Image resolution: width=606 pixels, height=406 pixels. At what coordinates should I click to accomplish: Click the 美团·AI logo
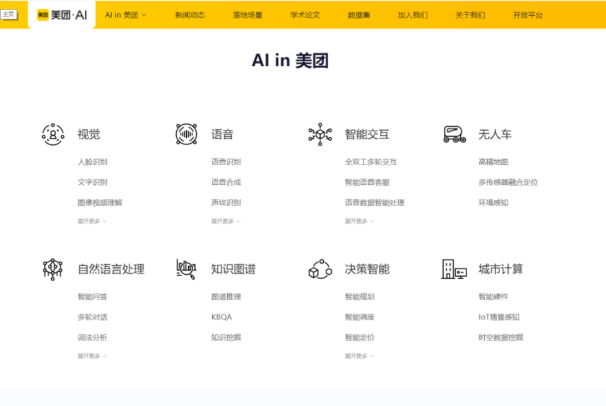[x=61, y=14]
